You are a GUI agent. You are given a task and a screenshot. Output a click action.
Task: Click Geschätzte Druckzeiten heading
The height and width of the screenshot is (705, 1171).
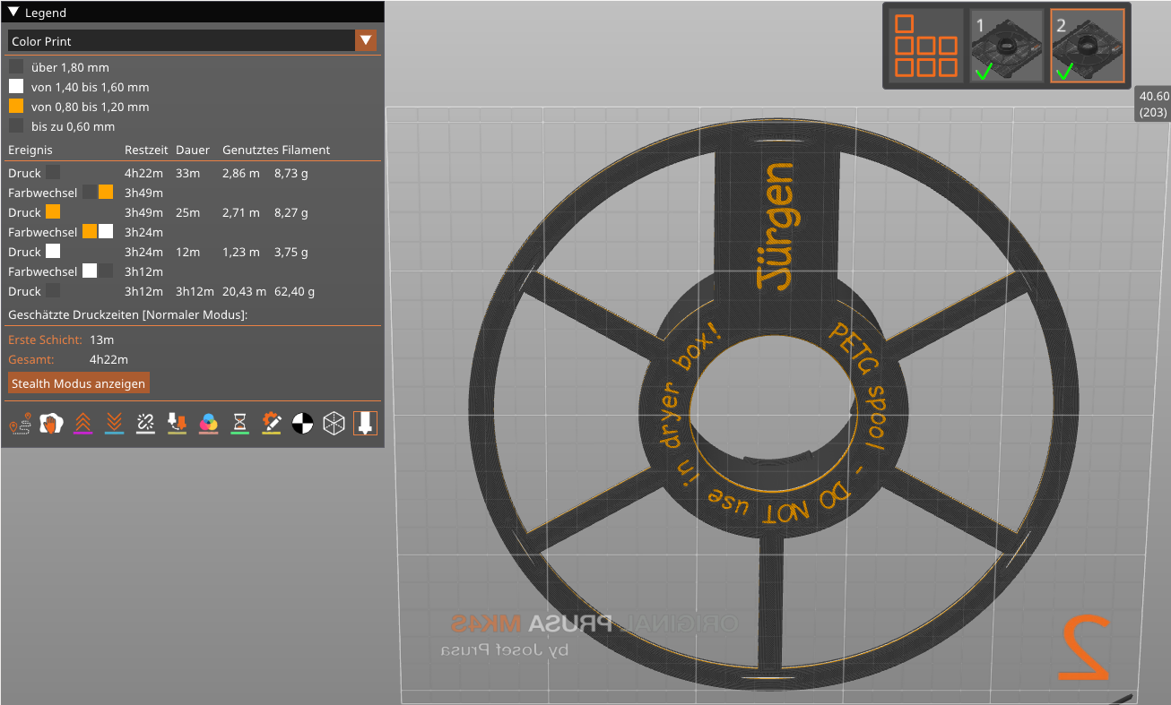[127, 314]
